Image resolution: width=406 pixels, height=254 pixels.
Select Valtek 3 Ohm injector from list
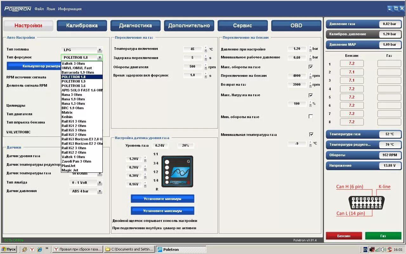82,63
